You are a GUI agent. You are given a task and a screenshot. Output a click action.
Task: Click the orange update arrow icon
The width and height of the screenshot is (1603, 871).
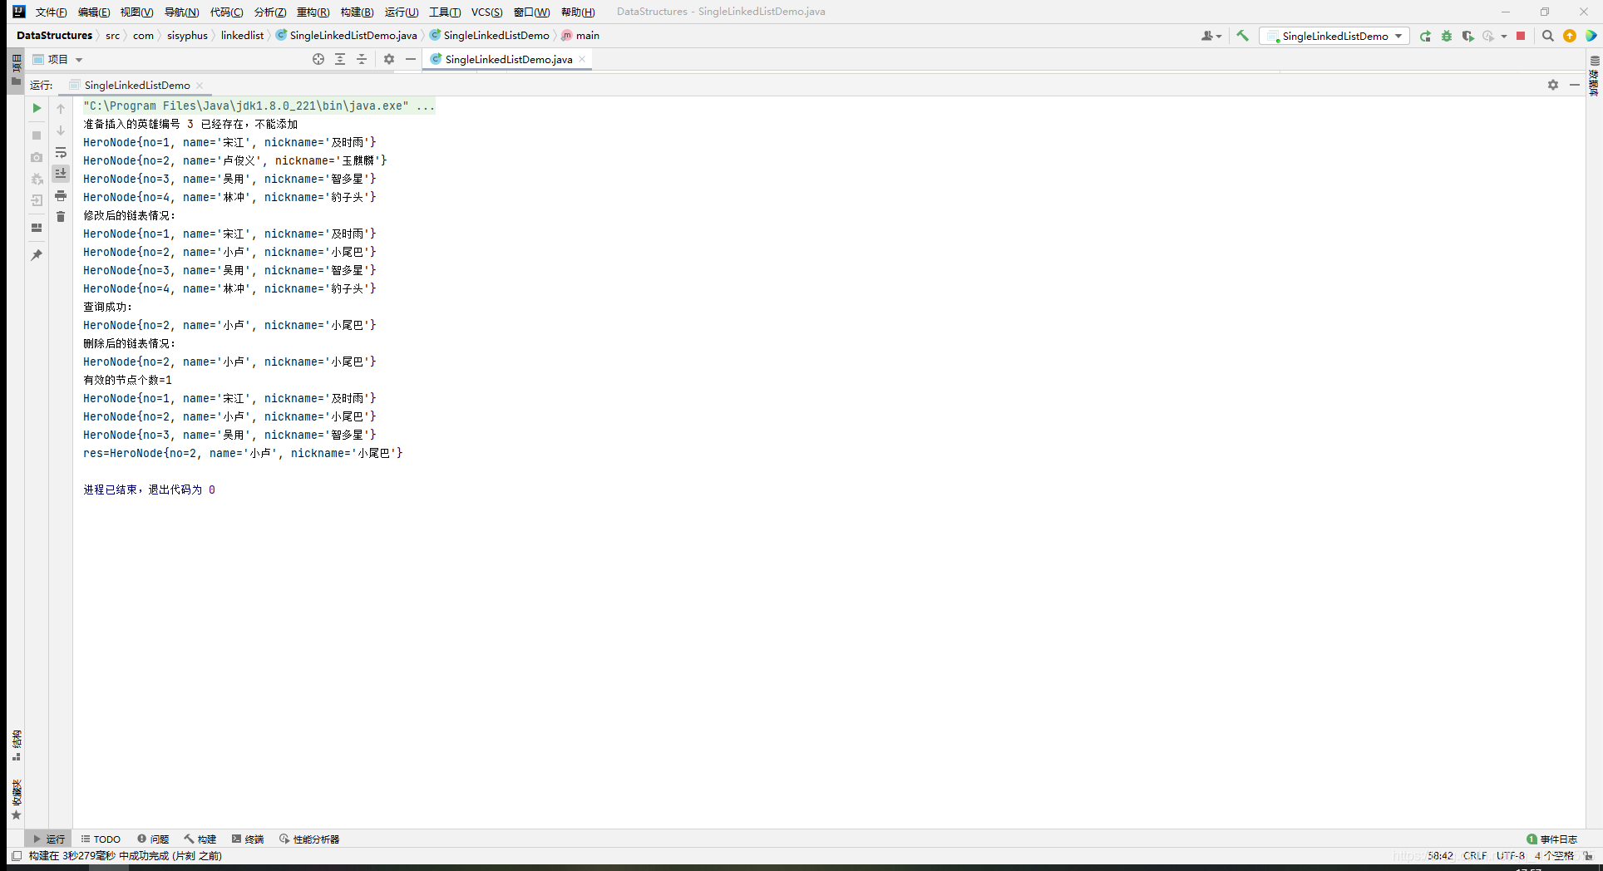click(x=1570, y=36)
